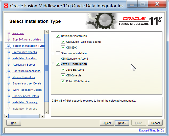Open the Master Repository step
Screen dimensions: 169x136
click(24, 77)
